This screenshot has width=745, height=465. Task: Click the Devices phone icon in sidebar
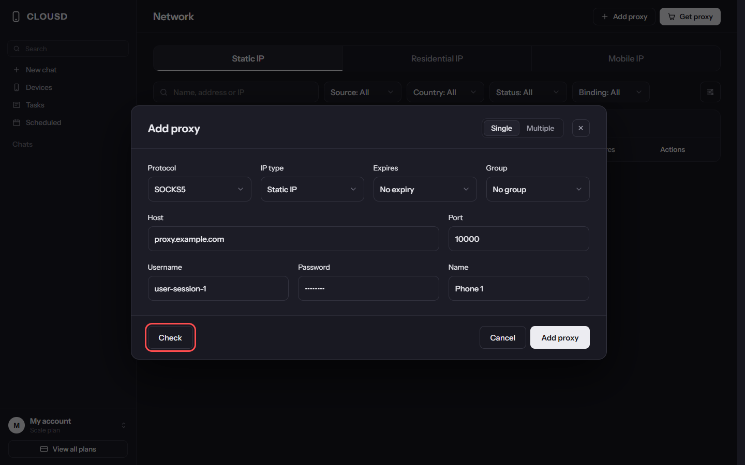point(17,87)
